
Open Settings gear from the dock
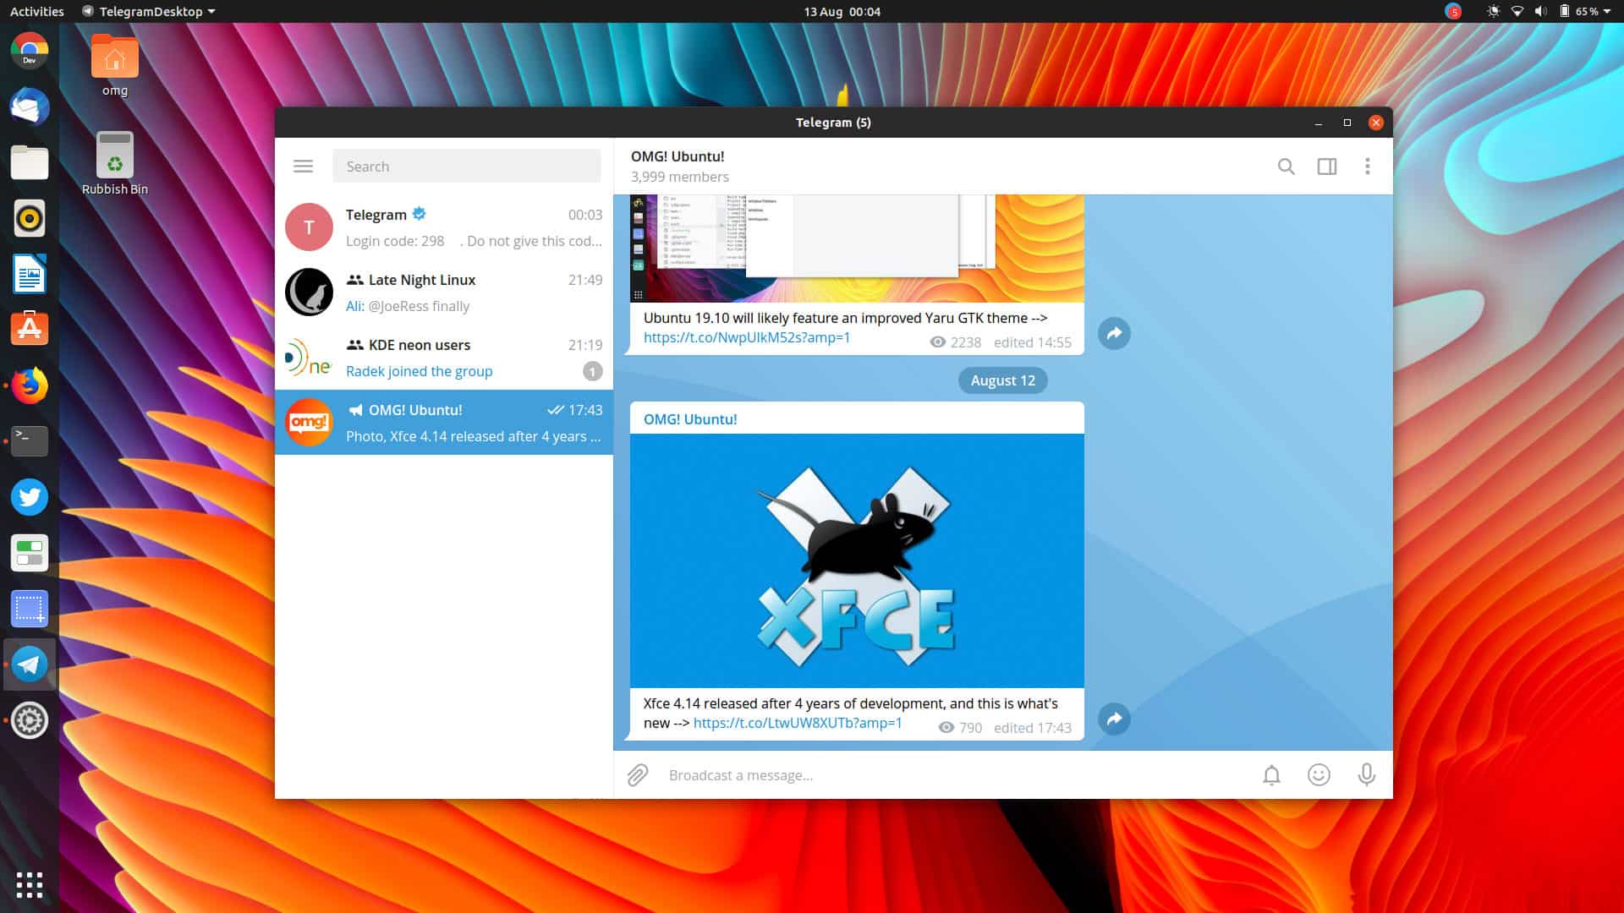coord(30,720)
